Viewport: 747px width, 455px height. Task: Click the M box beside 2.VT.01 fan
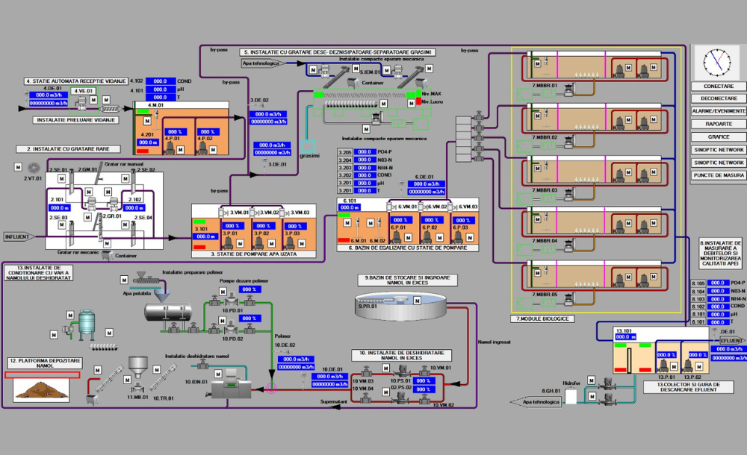coord(18,167)
